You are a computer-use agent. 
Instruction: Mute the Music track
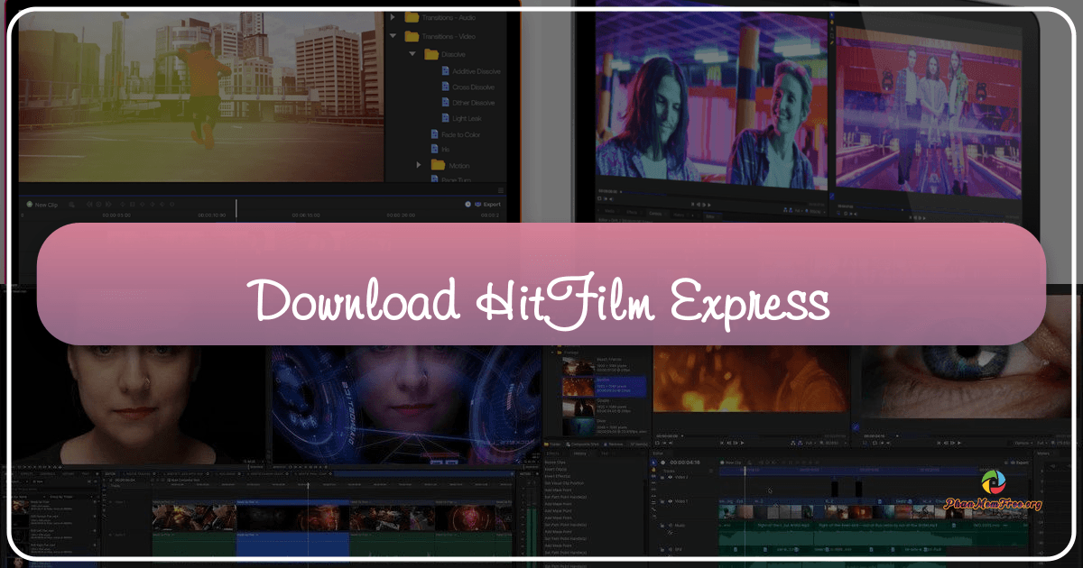pyautogui.click(x=671, y=525)
